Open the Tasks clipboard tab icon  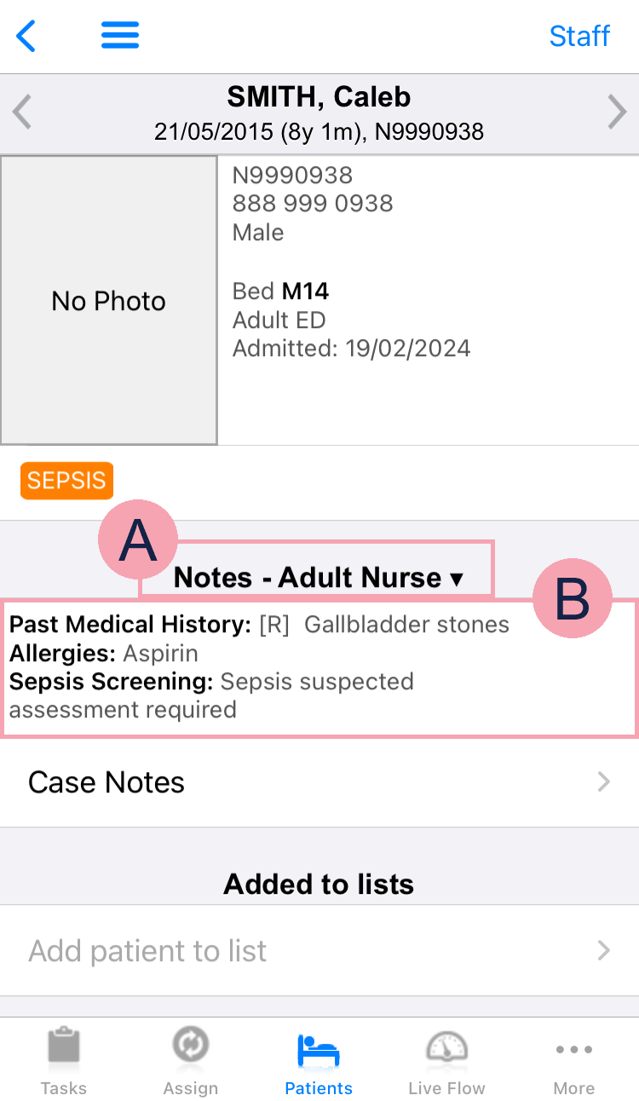[64, 1046]
